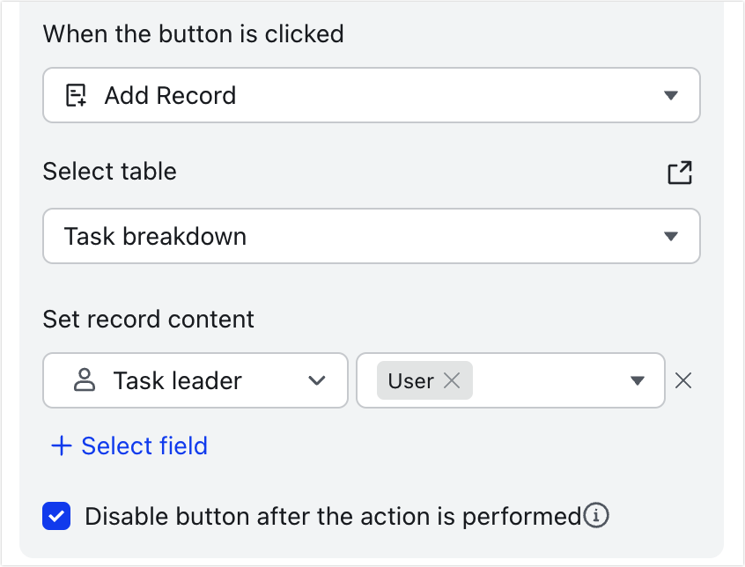Expand the Task breakdown table dropdown
The width and height of the screenshot is (745, 567).
671,236
